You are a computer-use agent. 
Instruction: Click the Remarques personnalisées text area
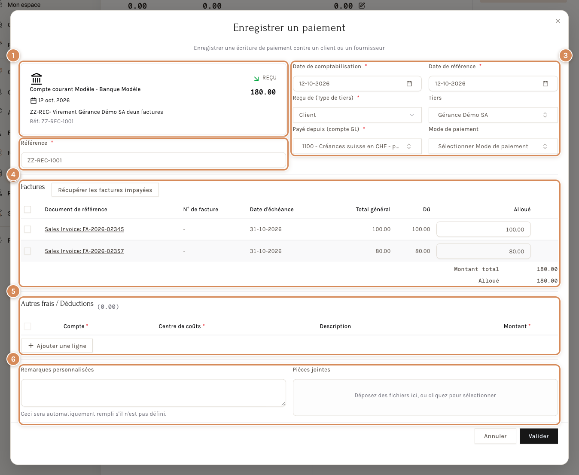[x=153, y=393]
